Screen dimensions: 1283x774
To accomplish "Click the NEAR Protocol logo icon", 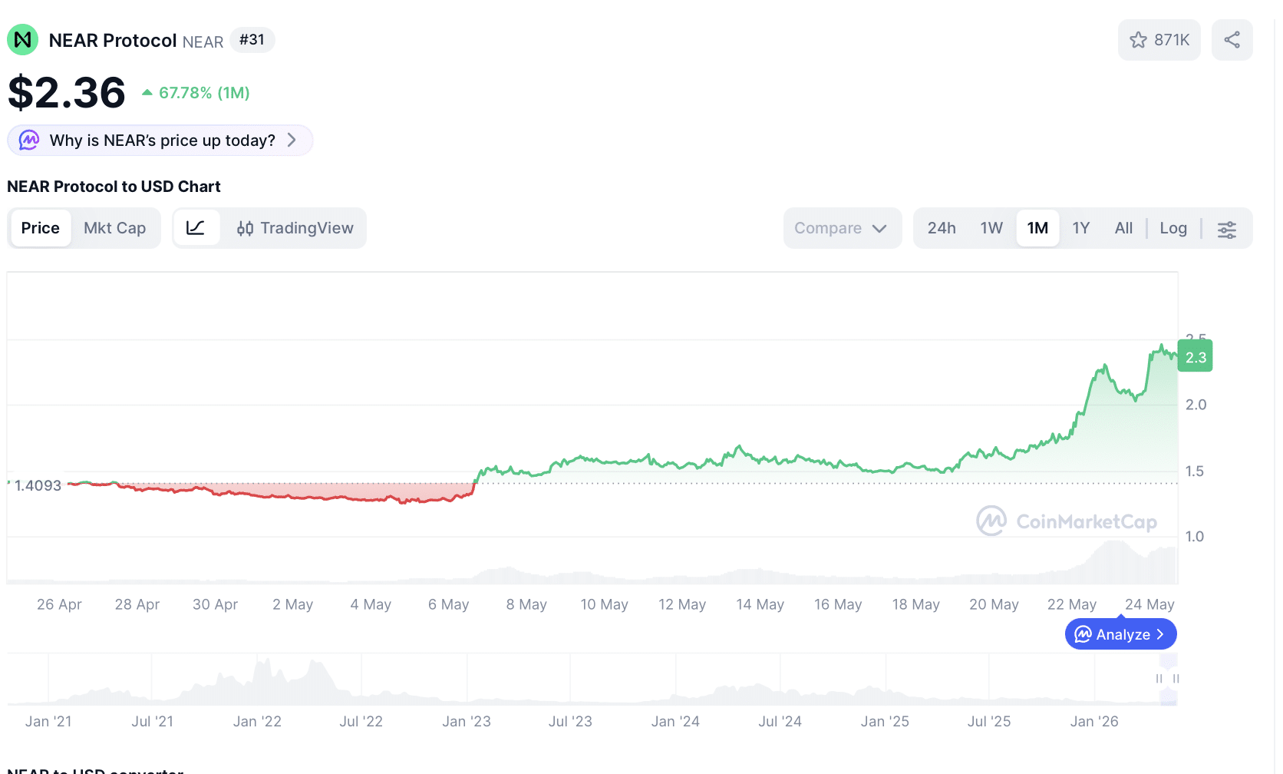I will pyautogui.click(x=23, y=40).
